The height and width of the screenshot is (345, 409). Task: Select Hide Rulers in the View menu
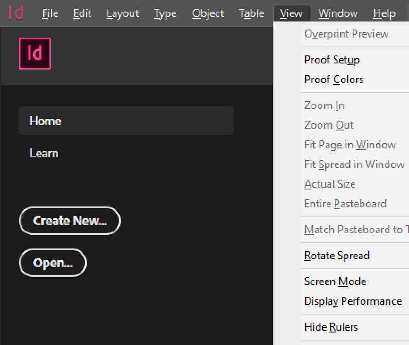pyautogui.click(x=331, y=327)
